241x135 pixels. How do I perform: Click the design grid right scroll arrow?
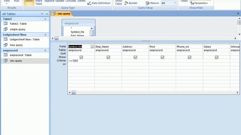tap(238, 93)
